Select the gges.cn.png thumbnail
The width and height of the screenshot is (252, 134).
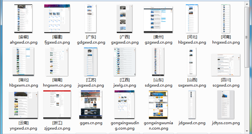tap(91, 104)
